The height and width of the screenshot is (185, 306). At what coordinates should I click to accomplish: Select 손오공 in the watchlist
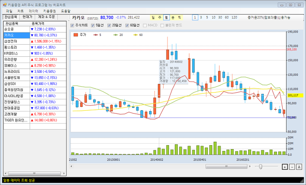(17, 29)
